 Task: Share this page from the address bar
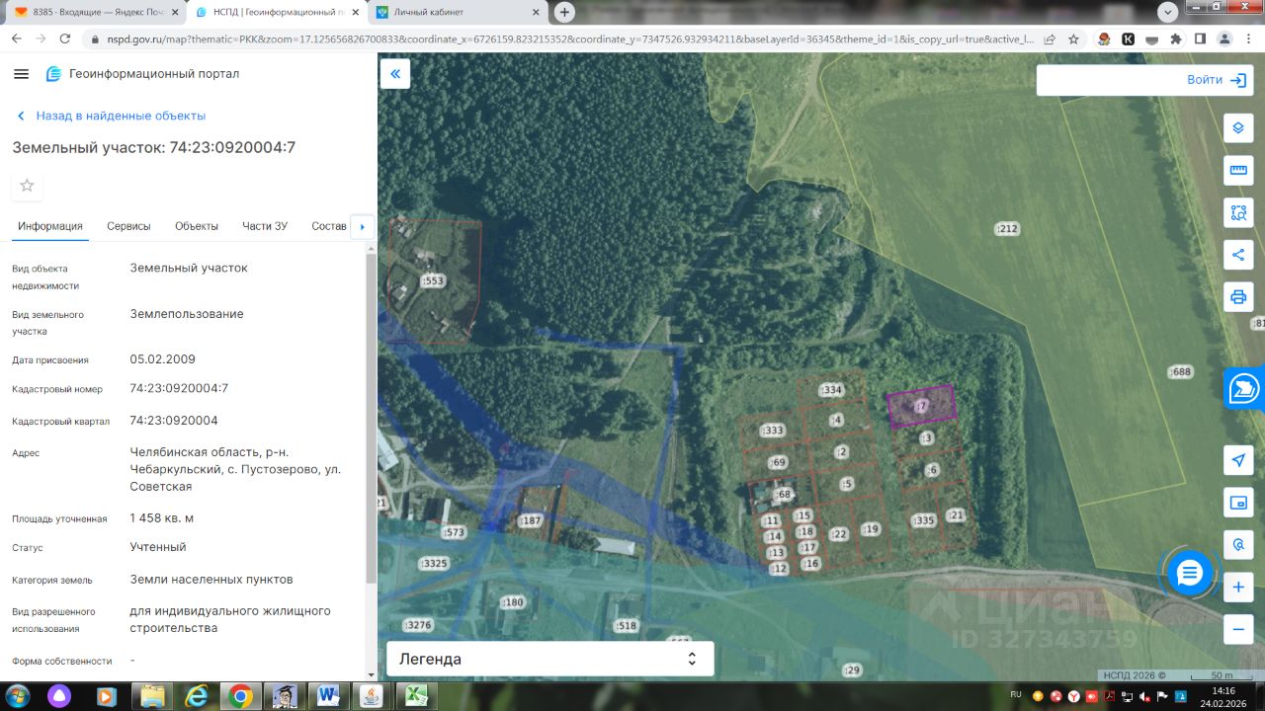[x=1048, y=39]
